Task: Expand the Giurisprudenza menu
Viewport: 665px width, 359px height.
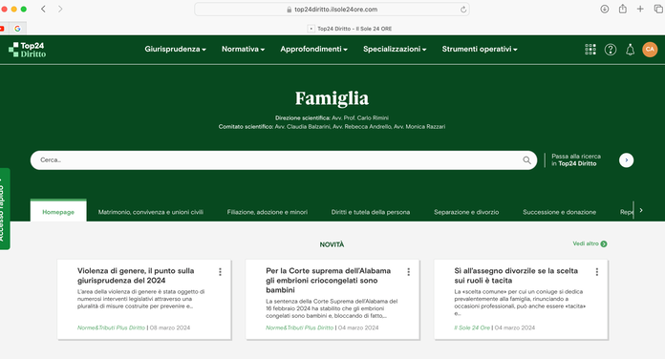Action: pyautogui.click(x=175, y=49)
